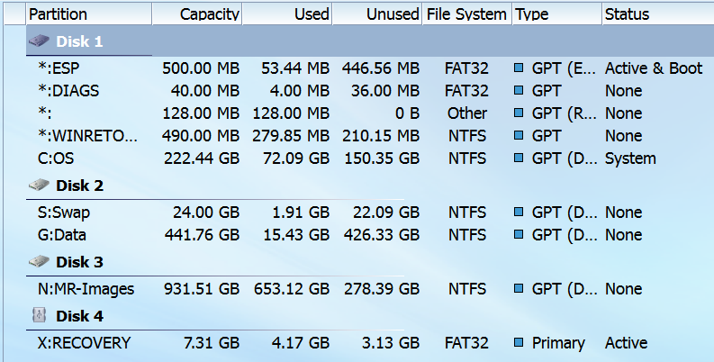Click the Disk 3 hard drive icon
Viewport: 714px width, 362px height.
point(39,262)
